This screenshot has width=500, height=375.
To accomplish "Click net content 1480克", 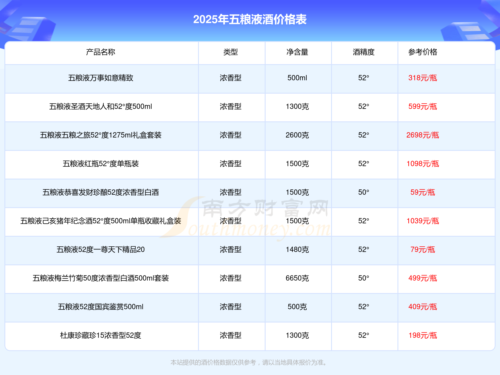I will (x=297, y=249).
